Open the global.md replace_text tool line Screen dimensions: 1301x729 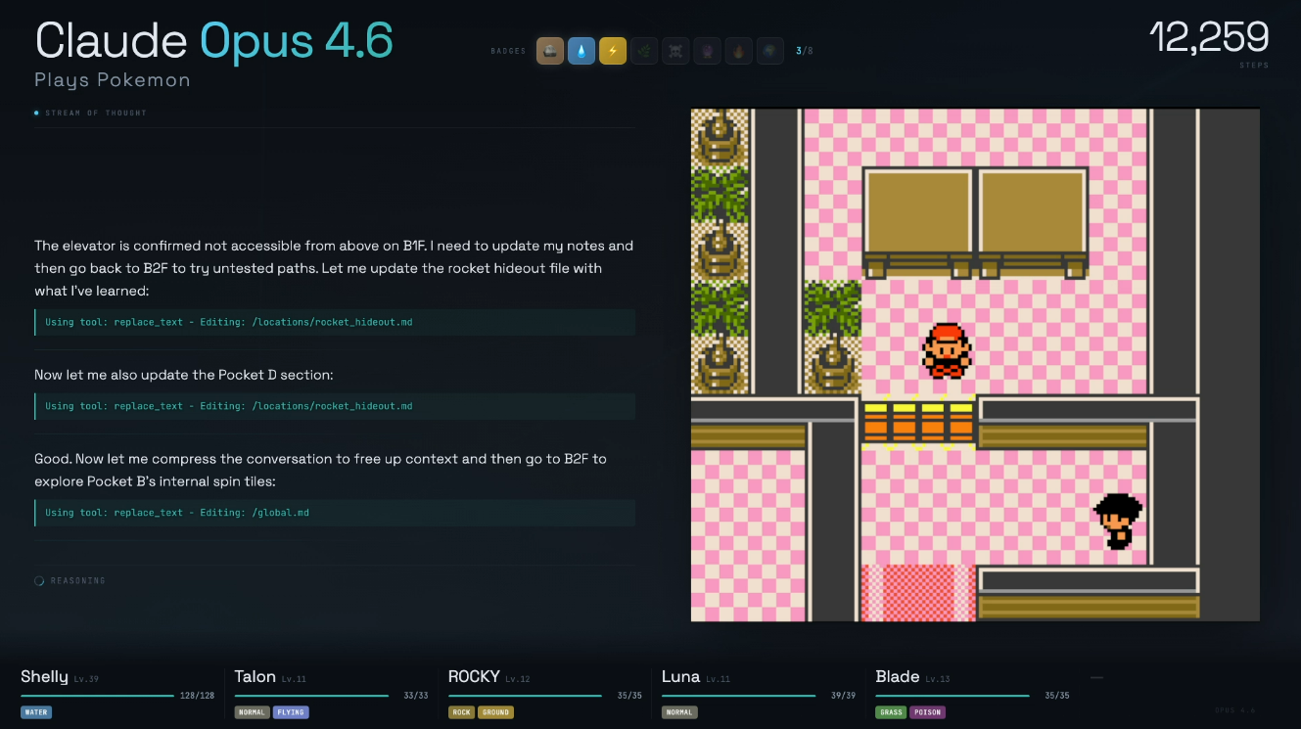pyautogui.click(x=335, y=513)
